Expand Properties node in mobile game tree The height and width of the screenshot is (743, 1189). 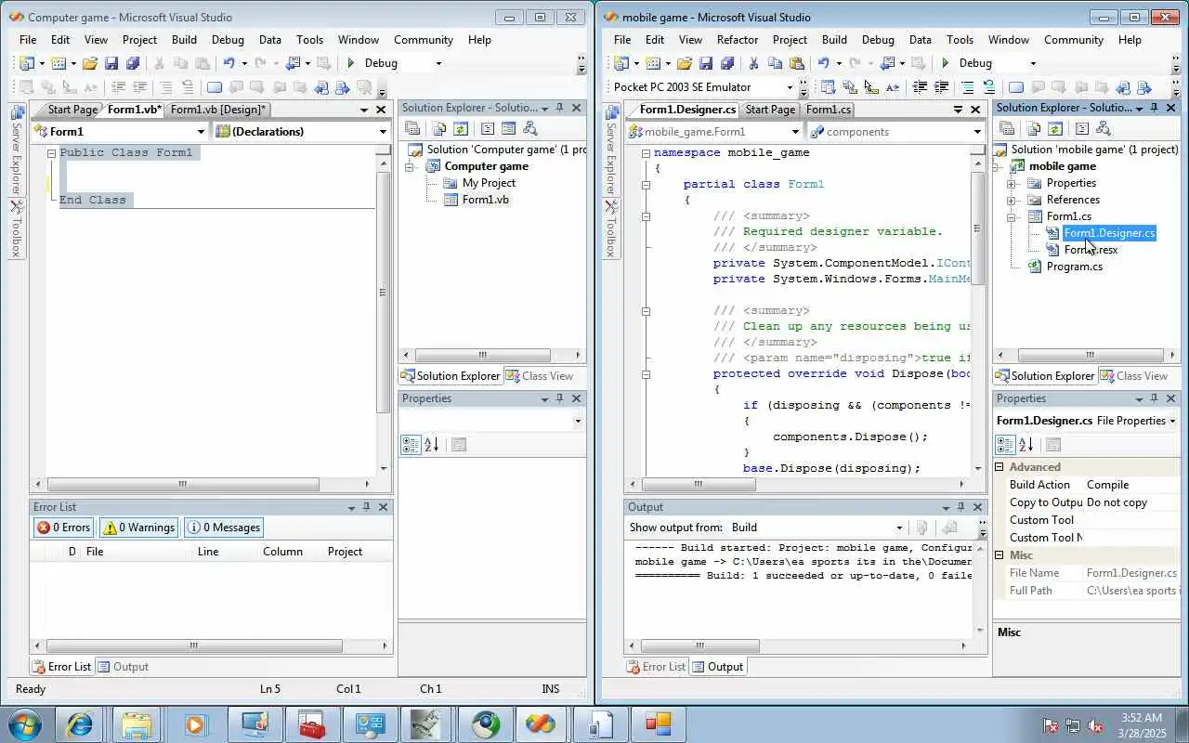pos(1011,183)
